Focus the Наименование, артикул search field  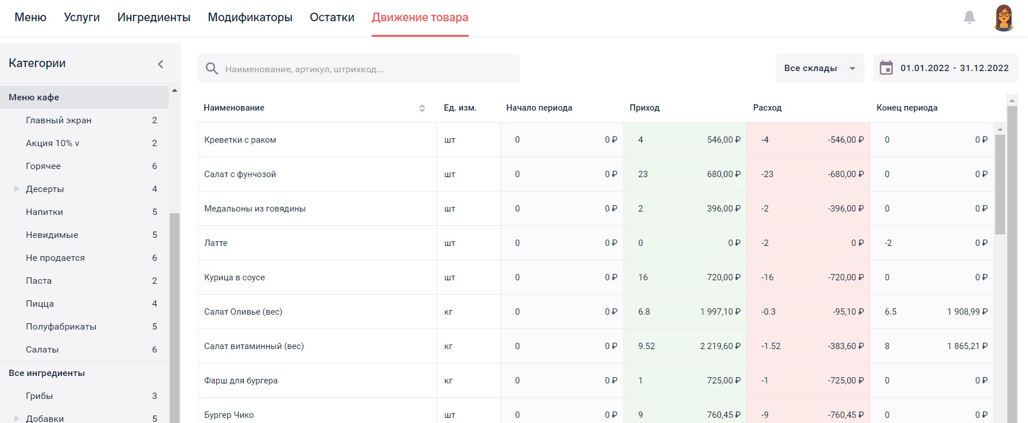[359, 69]
